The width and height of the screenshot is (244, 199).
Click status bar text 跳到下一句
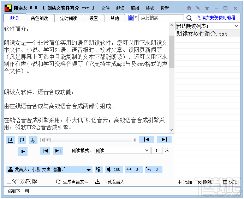coord(18,191)
